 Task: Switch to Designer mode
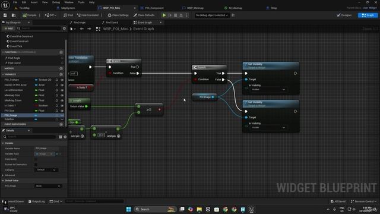(x=344, y=15)
